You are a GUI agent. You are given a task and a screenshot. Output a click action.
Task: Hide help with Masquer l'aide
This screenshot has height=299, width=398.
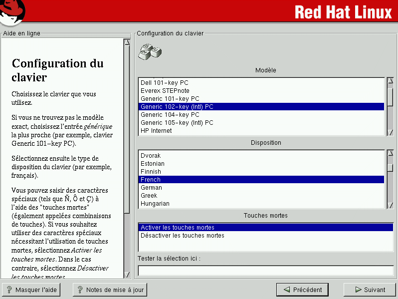pos(31,290)
